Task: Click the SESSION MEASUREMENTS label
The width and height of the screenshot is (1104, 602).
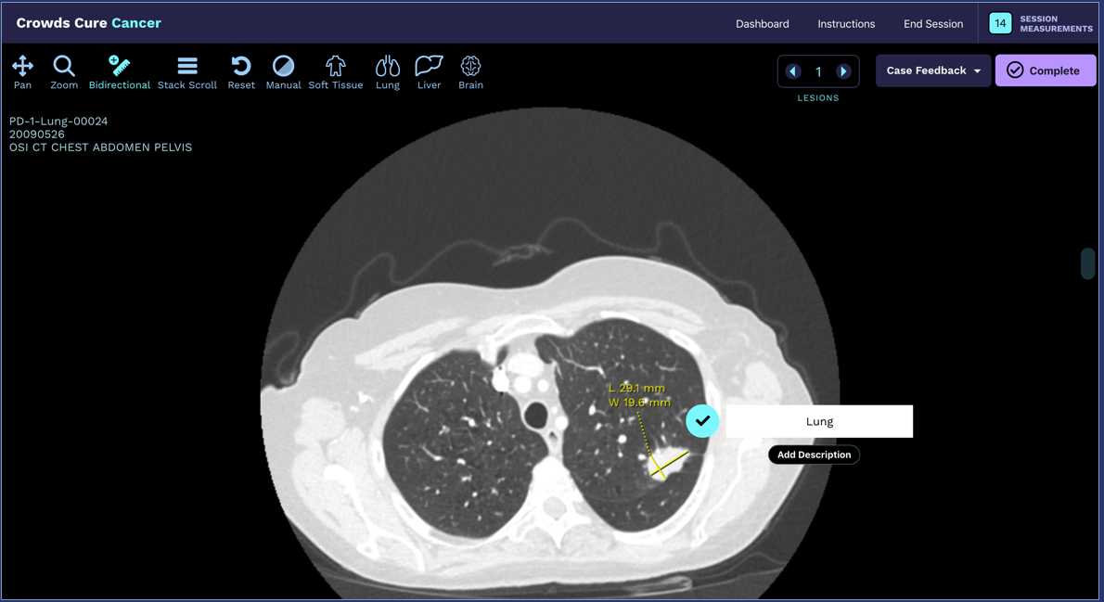Action: 1056,24
